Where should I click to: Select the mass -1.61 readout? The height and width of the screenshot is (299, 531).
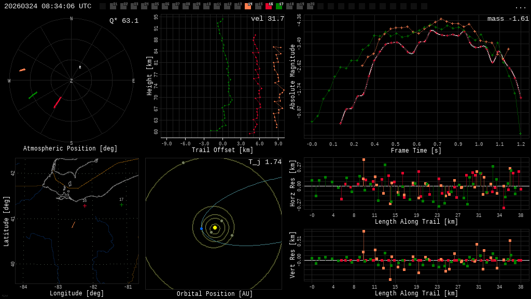pyautogui.click(x=508, y=19)
